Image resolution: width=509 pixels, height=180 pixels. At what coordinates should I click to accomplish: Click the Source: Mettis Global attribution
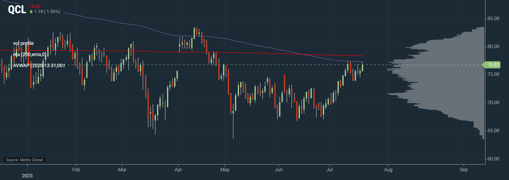click(x=24, y=160)
